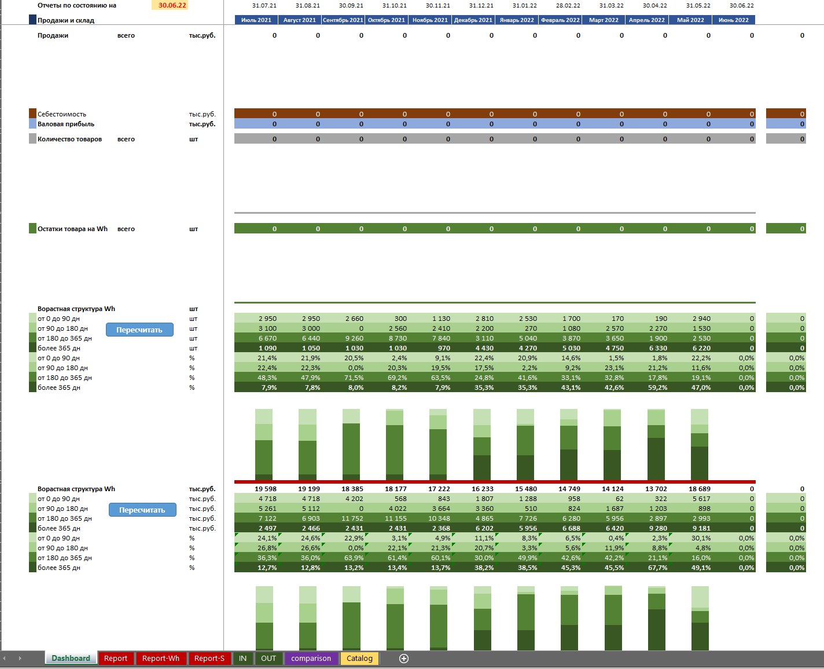The image size is (824, 669).
Task: Click the blue Валовая прибыль row label
Action: [66, 124]
